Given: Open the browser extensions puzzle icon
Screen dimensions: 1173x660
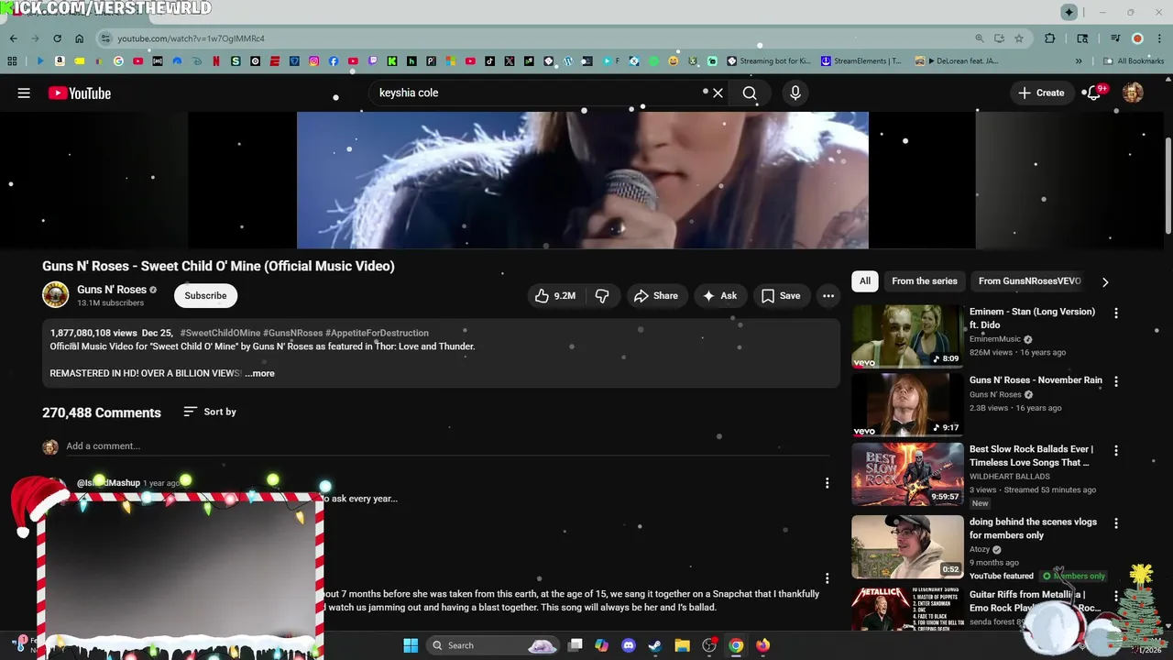Looking at the screenshot, I should (1050, 38).
